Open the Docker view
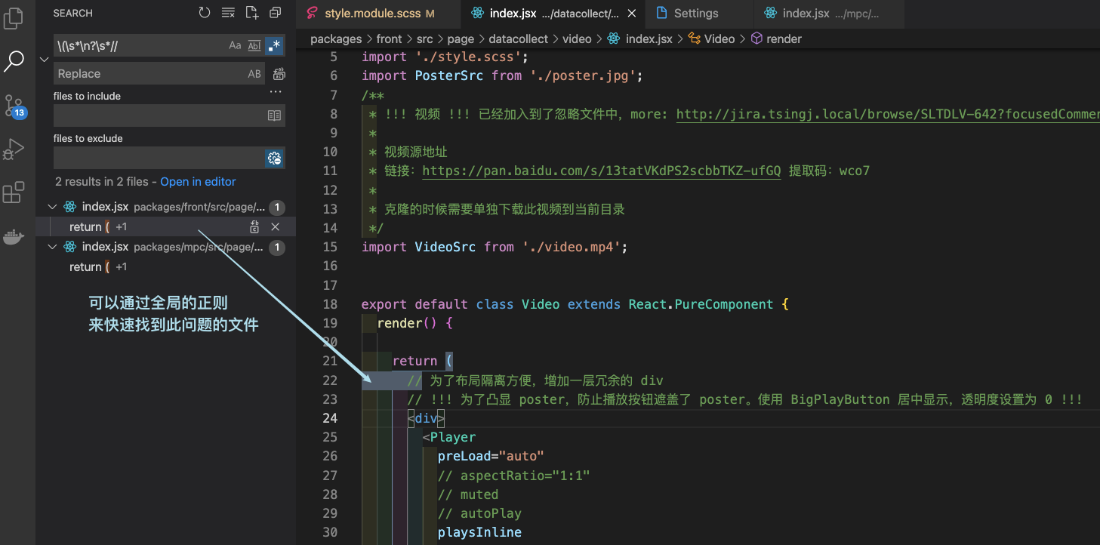1100x545 pixels. pyautogui.click(x=14, y=236)
